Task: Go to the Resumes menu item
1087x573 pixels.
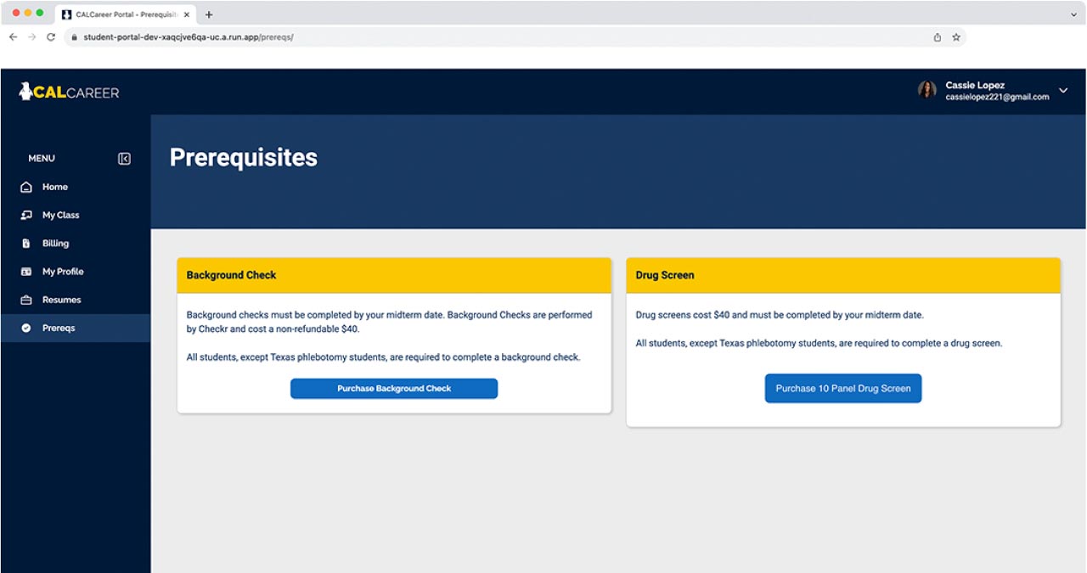Action: pos(61,300)
